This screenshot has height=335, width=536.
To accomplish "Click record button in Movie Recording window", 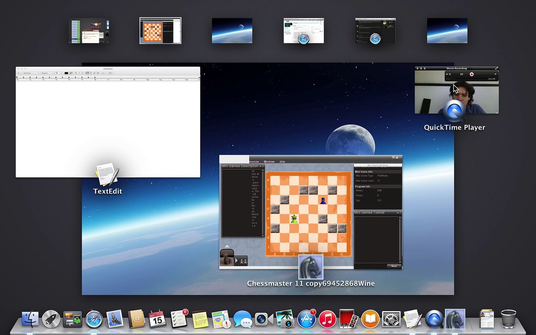I will tap(472, 74).
